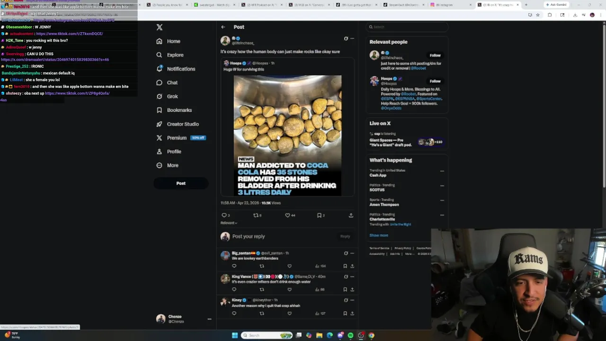Click the Reply submit button
Viewport: 606px width, 341px height.
point(345,236)
